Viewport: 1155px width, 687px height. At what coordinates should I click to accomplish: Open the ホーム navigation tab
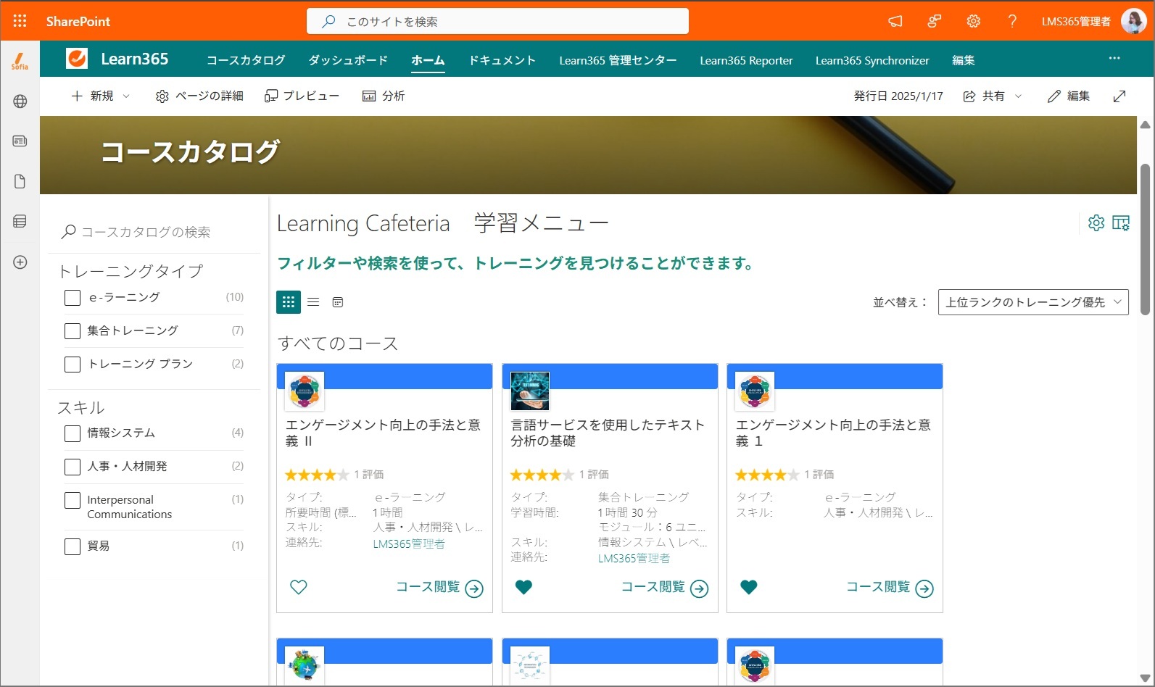click(428, 60)
